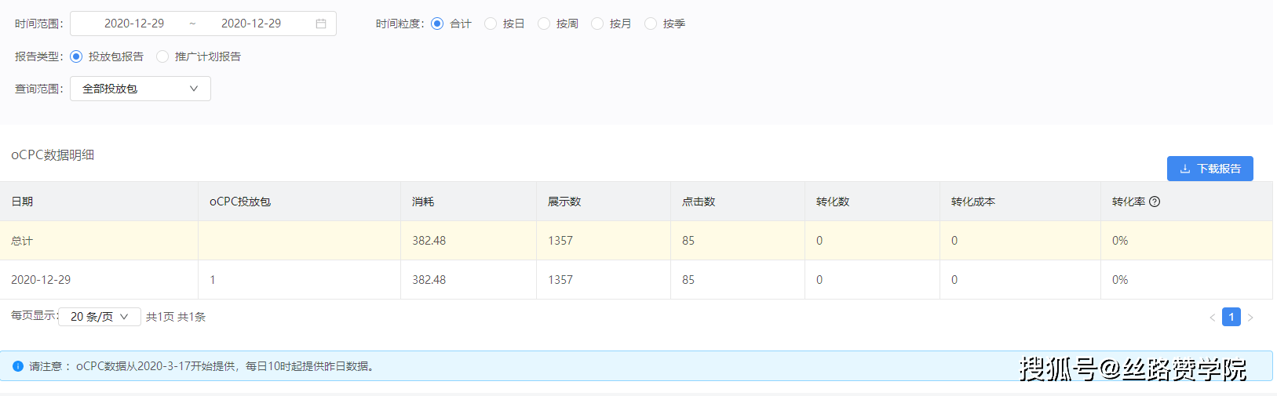Click the oCPC数据明细 section title
1277x396 pixels.
click(x=53, y=155)
